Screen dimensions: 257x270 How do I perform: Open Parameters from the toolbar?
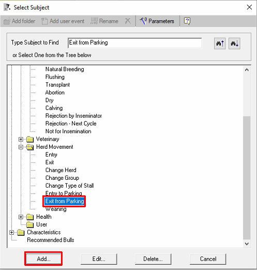157,21
